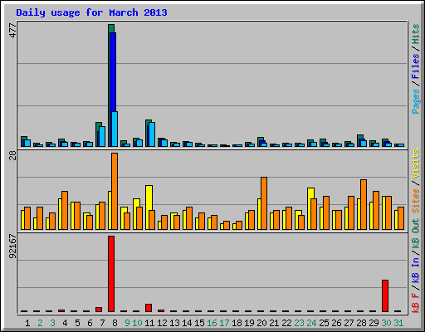This screenshot has height=332, width=425.
Task: Click the light blue pages bar for day 11
Action: [152, 134]
